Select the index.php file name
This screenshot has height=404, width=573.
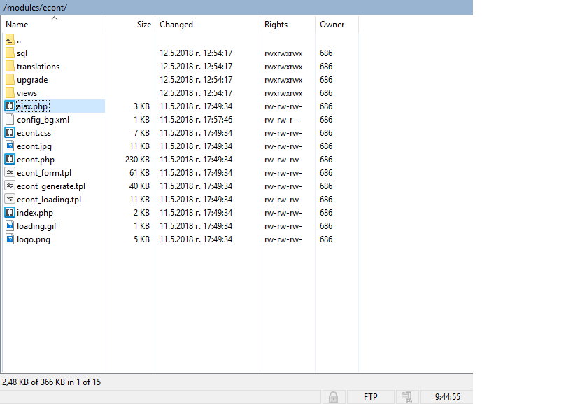pos(35,213)
